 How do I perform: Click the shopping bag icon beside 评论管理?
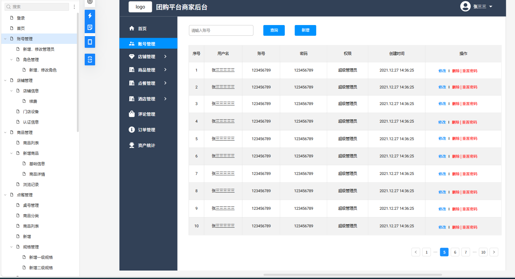tap(132, 114)
